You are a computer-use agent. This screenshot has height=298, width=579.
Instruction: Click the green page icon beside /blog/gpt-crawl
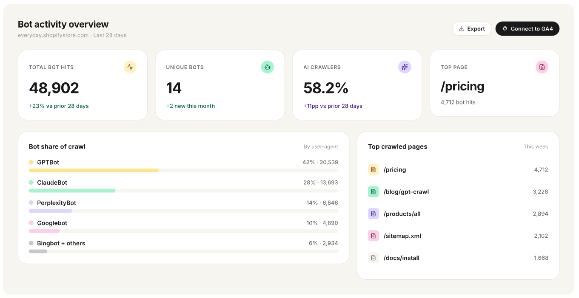coord(374,191)
